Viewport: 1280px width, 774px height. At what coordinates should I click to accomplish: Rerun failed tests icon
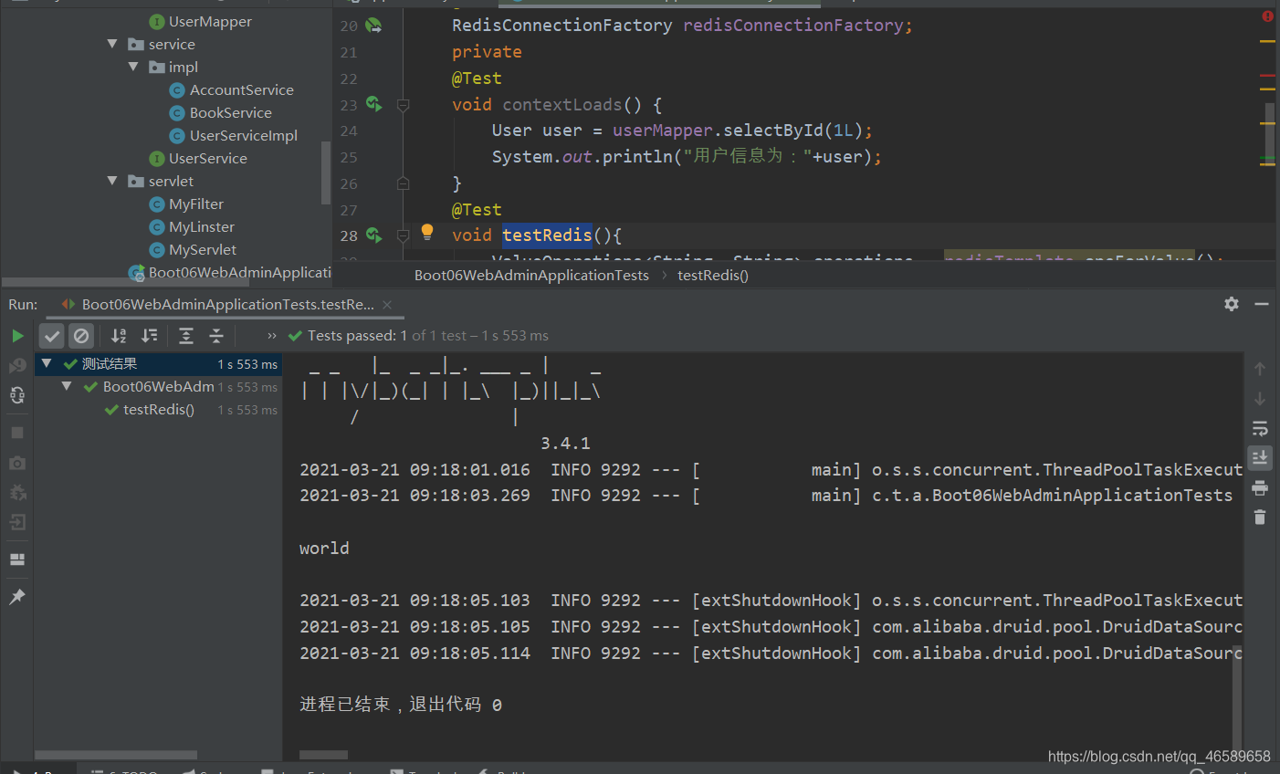(x=17, y=366)
